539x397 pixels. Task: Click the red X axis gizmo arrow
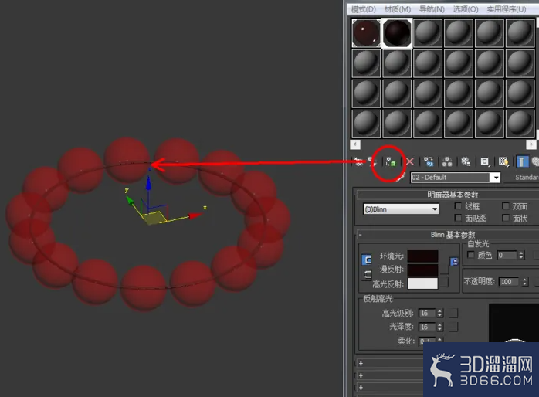pyautogui.click(x=195, y=215)
